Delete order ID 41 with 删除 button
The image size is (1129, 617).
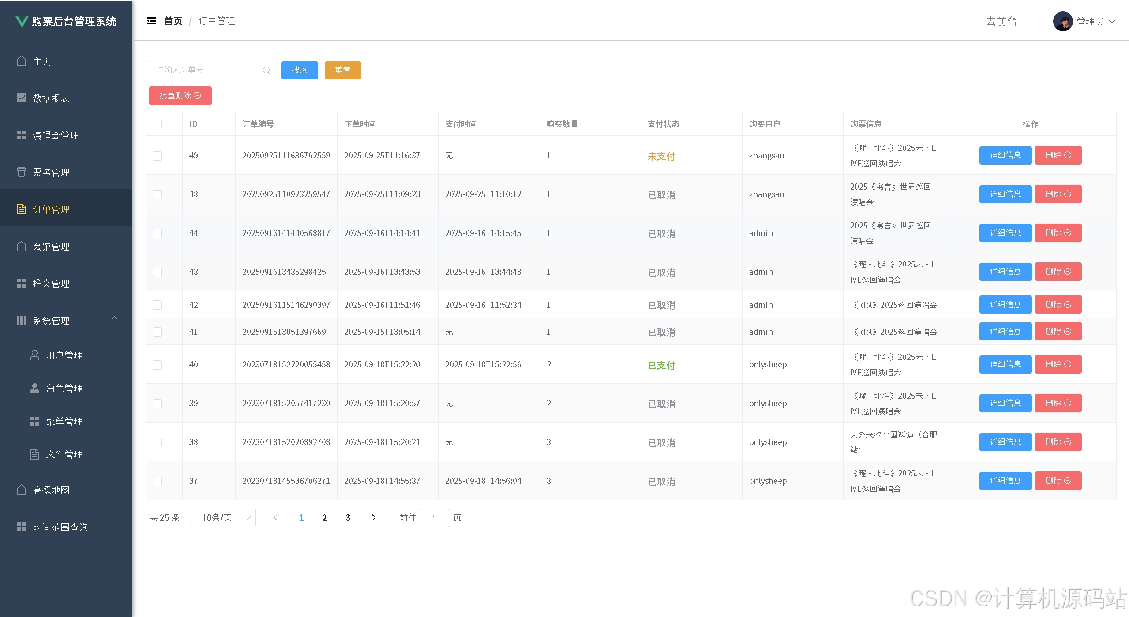pyautogui.click(x=1058, y=332)
